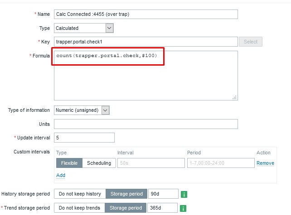
Task: Open the Type dropdown showing Calculated
Action: click(x=84, y=28)
